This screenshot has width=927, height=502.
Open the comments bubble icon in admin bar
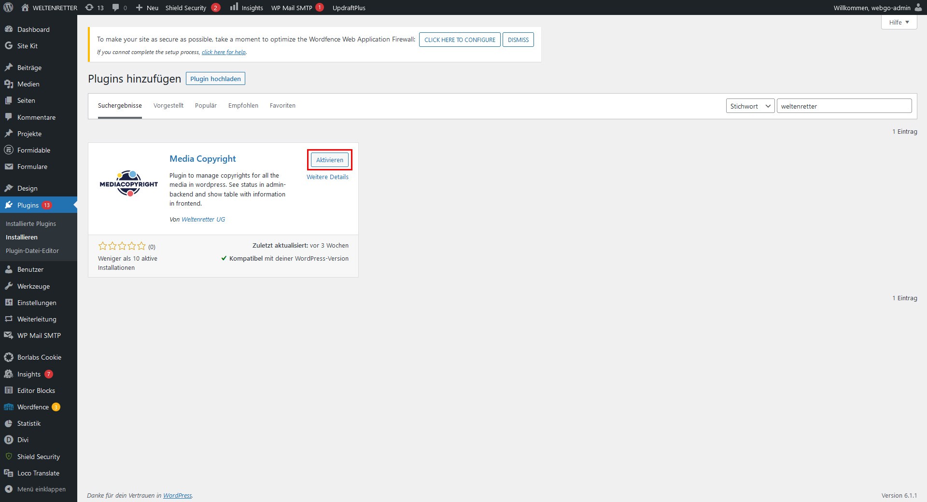(115, 8)
